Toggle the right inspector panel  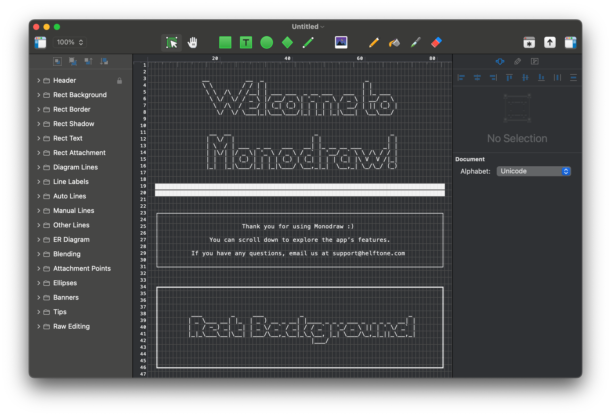point(570,43)
